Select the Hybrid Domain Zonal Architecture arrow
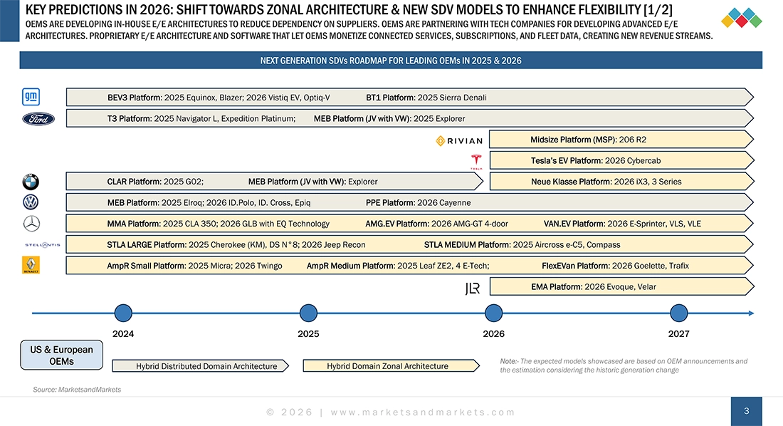 [389, 365]
